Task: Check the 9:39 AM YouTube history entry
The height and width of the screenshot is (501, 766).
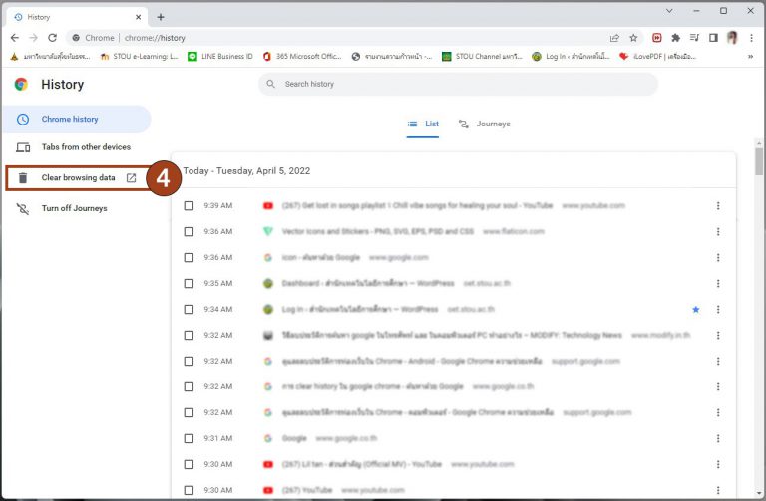Action: pos(189,205)
